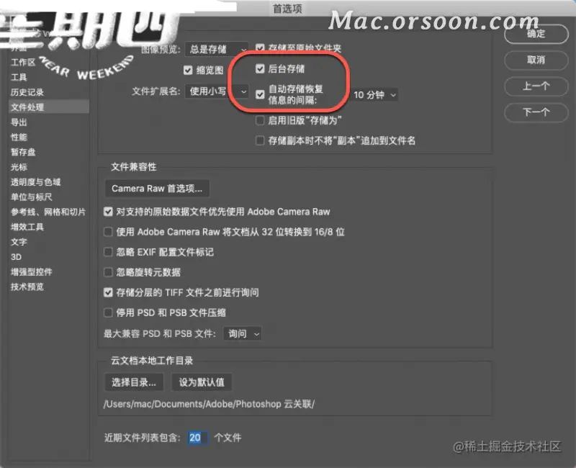Enable 停用 PSD 和 PSB 文件压缩
This screenshot has height=468, width=576.
[x=108, y=312]
